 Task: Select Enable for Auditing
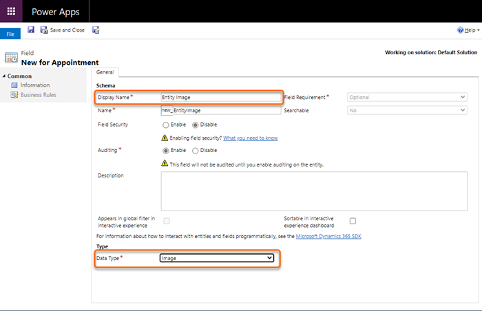pyautogui.click(x=166, y=151)
